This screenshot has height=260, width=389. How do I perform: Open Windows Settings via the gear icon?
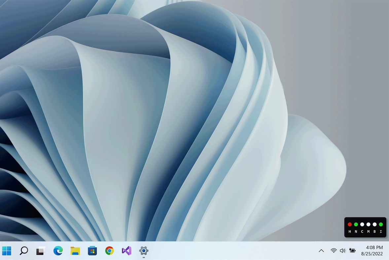coord(144,251)
